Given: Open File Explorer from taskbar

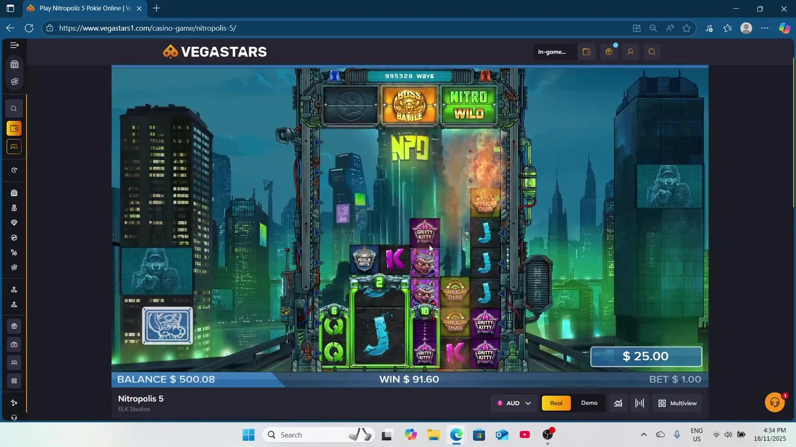Looking at the screenshot, I should (x=433, y=435).
